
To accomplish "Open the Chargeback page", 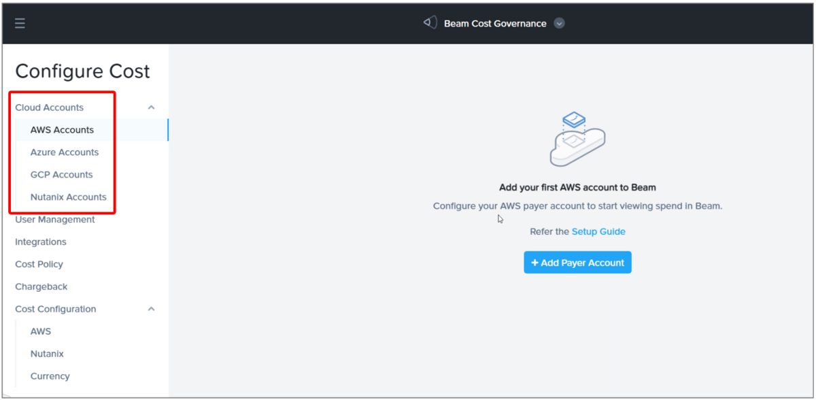I will (x=41, y=287).
